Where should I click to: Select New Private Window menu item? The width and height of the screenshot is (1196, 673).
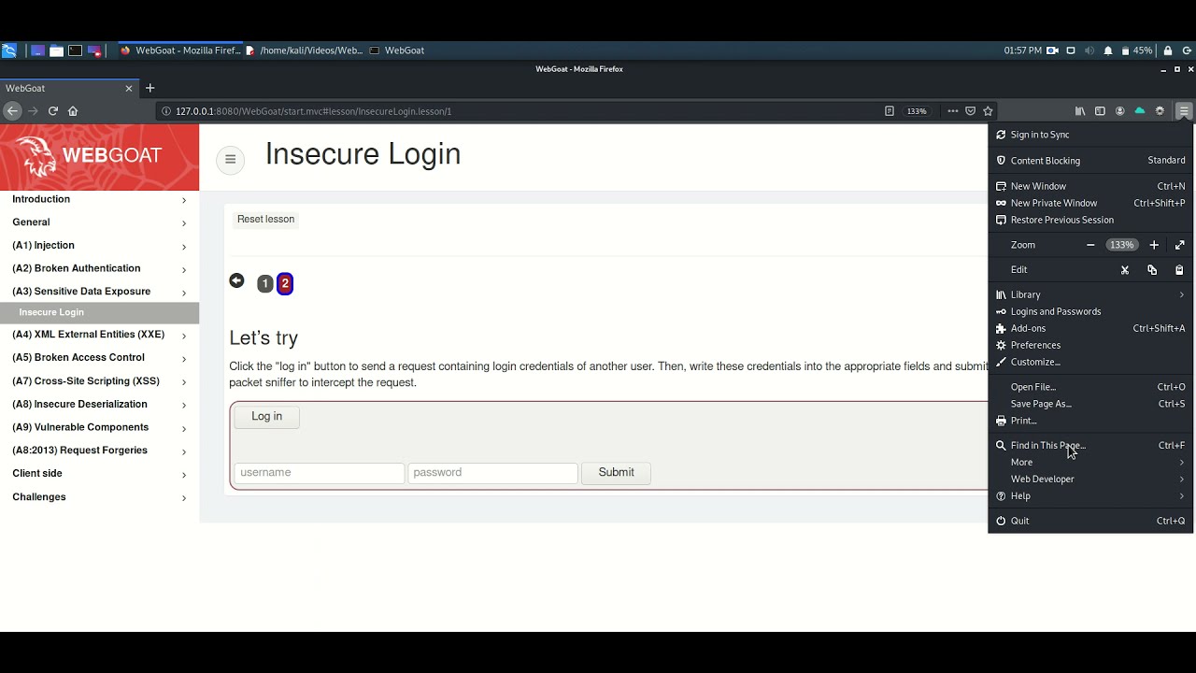click(1090, 203)
